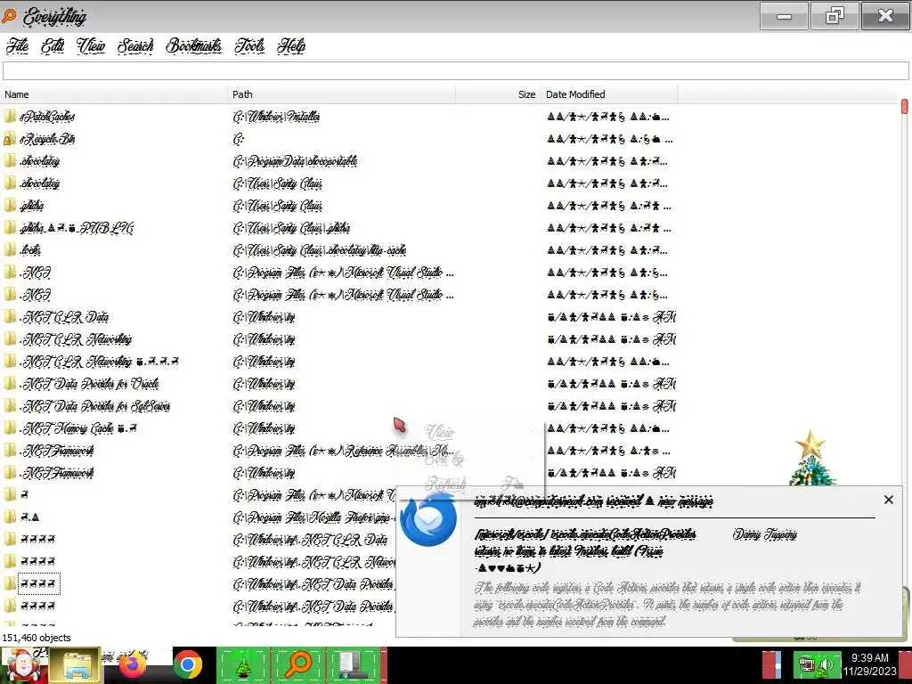Click the Christmas tree with star desktop ornament
The image size is (912, 684).
coord(811,458)
